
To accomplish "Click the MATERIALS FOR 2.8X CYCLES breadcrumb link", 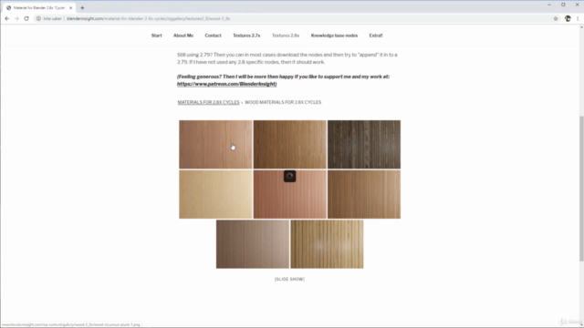I will pos(209,102).
